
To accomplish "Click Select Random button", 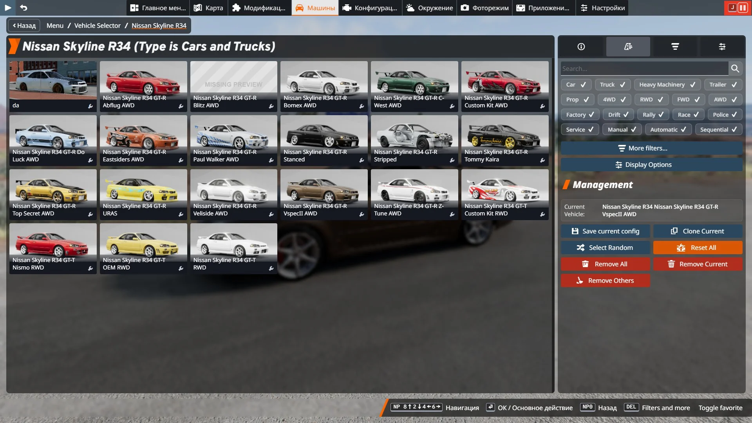I will 605,248.
